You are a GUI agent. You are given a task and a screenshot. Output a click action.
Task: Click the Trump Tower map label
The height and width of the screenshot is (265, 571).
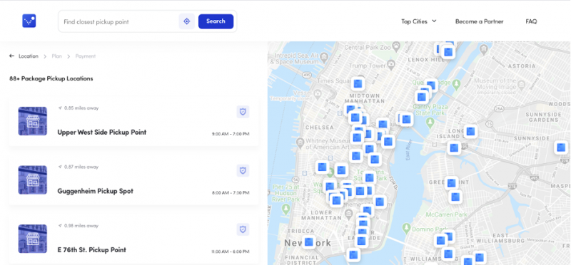coord(367,66)
